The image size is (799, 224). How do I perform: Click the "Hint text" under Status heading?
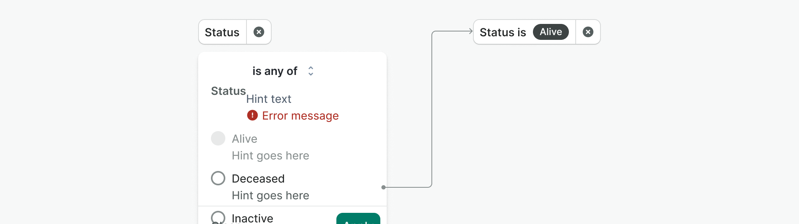[x=268, y=99]
